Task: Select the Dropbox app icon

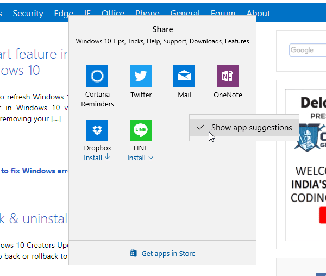Action: (97, 130)
